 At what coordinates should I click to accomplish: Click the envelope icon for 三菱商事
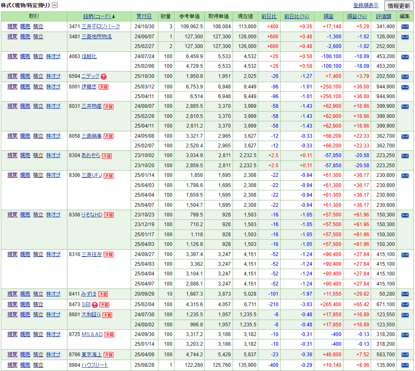(405, 136)
